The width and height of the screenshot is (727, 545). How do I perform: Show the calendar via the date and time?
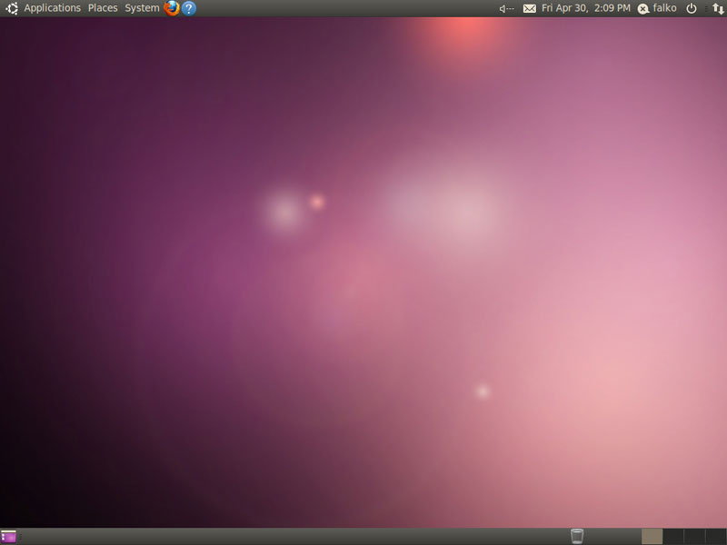[586, 8]
